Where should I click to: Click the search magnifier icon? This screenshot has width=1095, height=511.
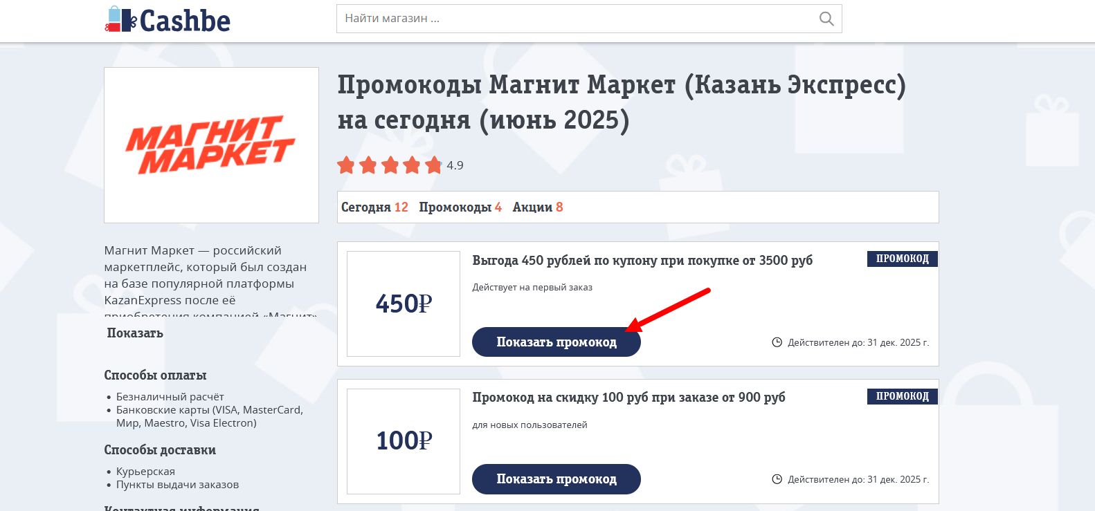[x=826, y=19]
